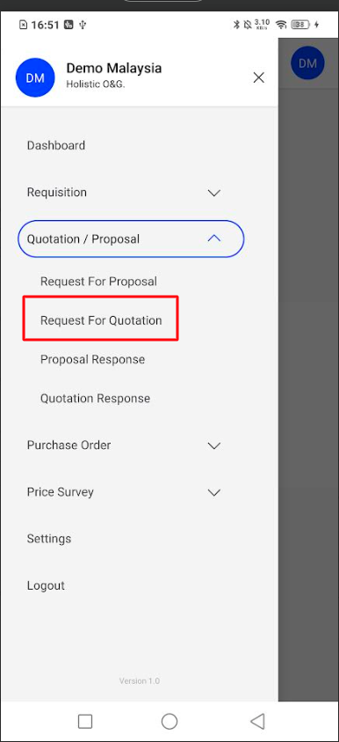Tap the Android back triangle button
The image size is (339, 742).
click(257, 721)
